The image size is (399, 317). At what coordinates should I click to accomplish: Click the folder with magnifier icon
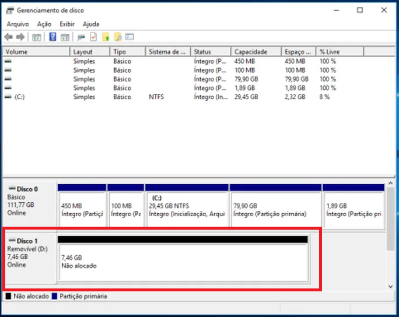[118, 37]
